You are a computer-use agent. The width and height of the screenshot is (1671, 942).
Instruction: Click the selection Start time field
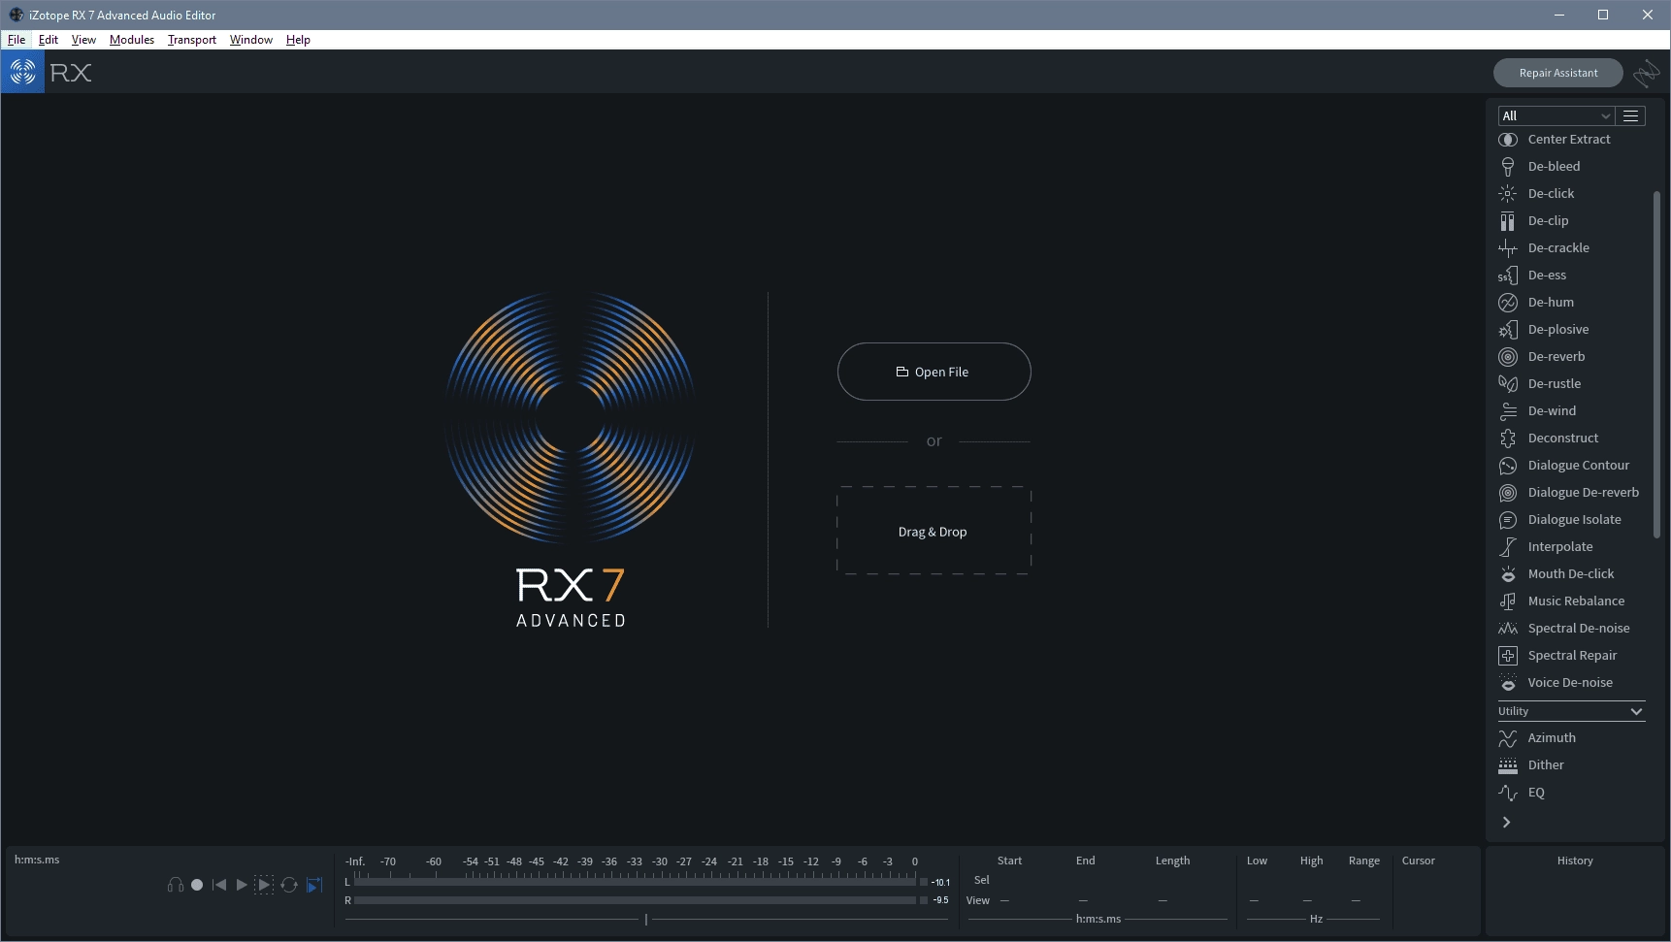(x=1009, y=881)
